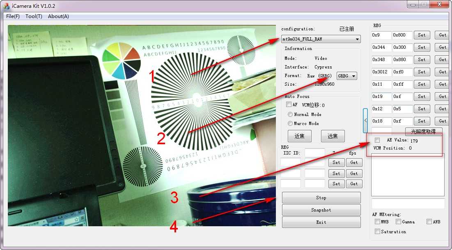This screenshot has width=452, height=250.
Task: Enable the AWB checkbox
Action: coord(429,222)
